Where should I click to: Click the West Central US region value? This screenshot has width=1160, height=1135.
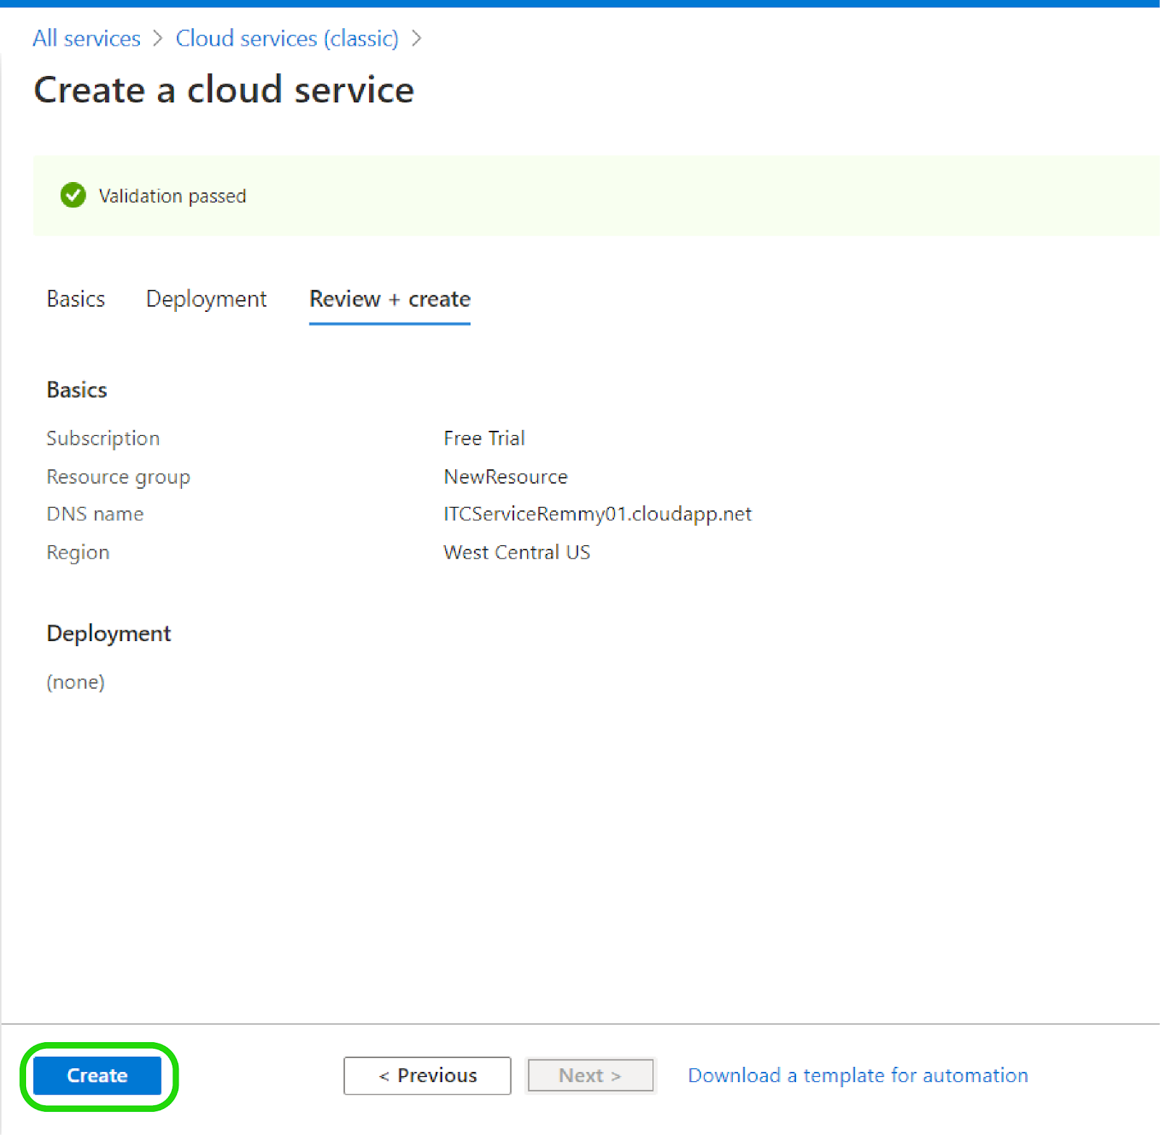tap(516, 552)
